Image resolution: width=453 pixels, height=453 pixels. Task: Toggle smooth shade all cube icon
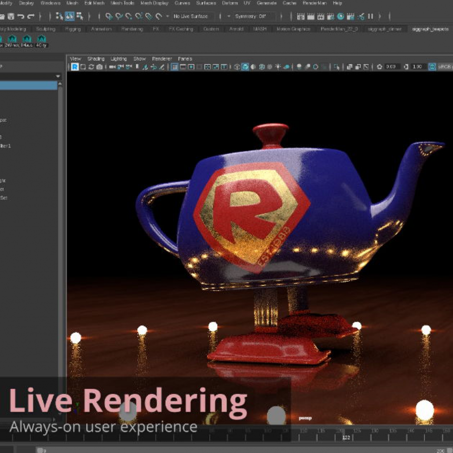pyautogui.click(x=245, y=67)
